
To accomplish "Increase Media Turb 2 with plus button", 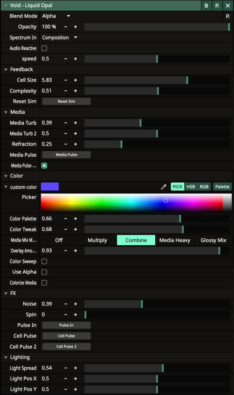I will 75,133.
